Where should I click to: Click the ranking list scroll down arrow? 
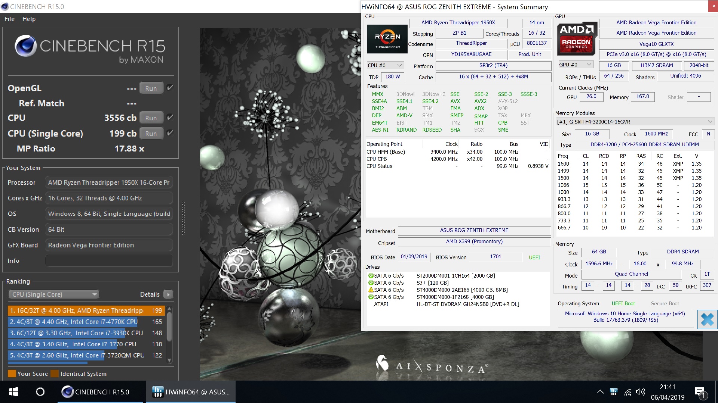[x=169, y=360]
